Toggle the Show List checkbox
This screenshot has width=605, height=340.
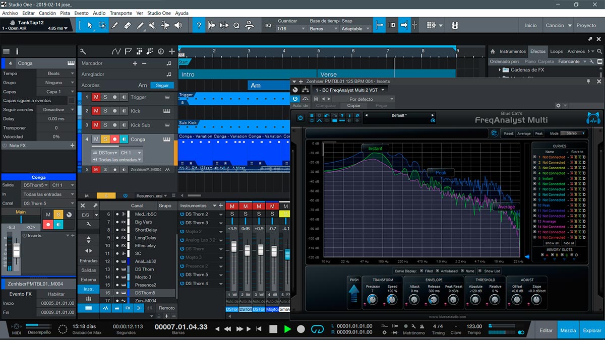coord(479,271)
